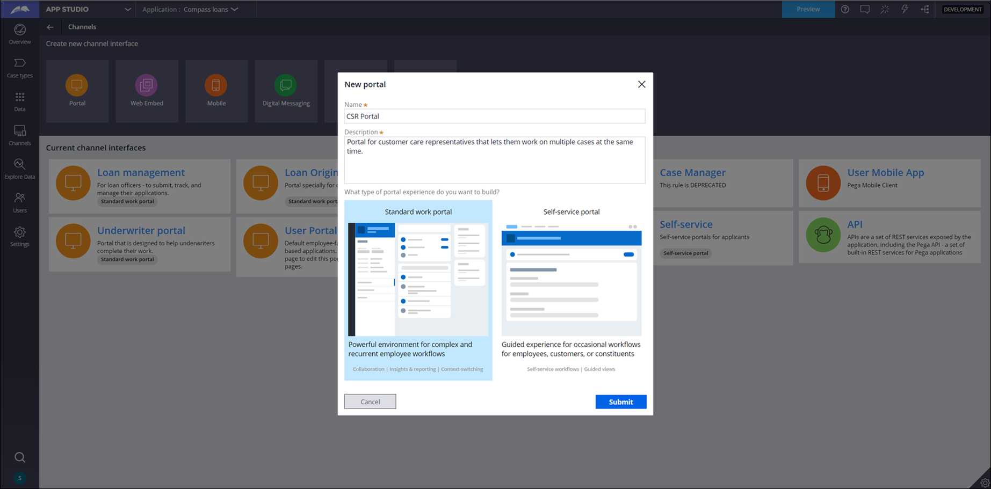Viewport: 991px width, 489px height.
Task: Click the Description text area
Action: pyautogui.click(x=495, y=160)
